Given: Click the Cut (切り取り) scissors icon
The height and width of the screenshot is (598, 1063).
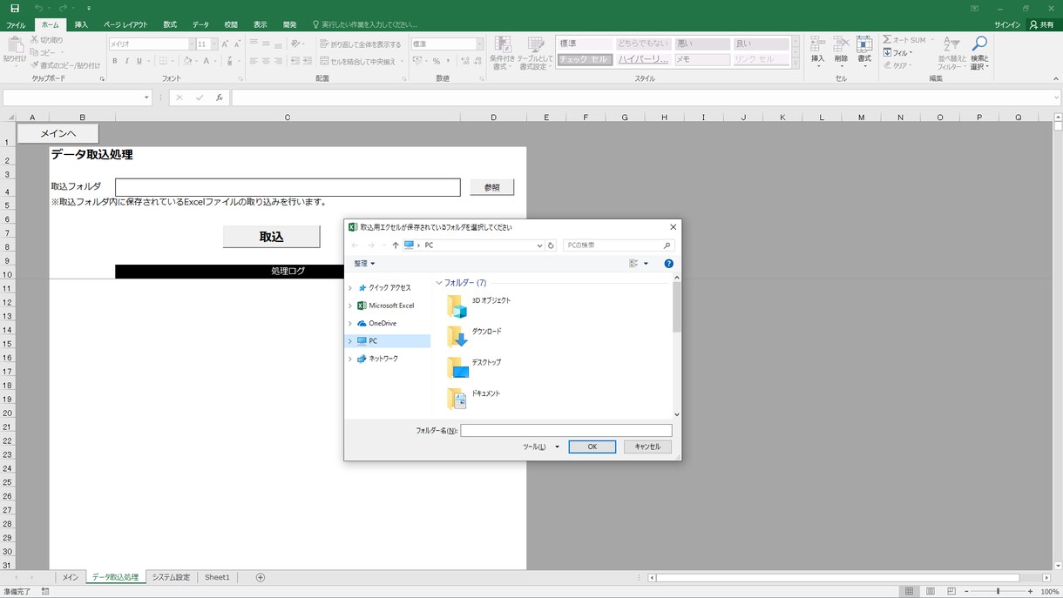Looking at the screenshot, I should pyautogui.click(x=35, y=40).
